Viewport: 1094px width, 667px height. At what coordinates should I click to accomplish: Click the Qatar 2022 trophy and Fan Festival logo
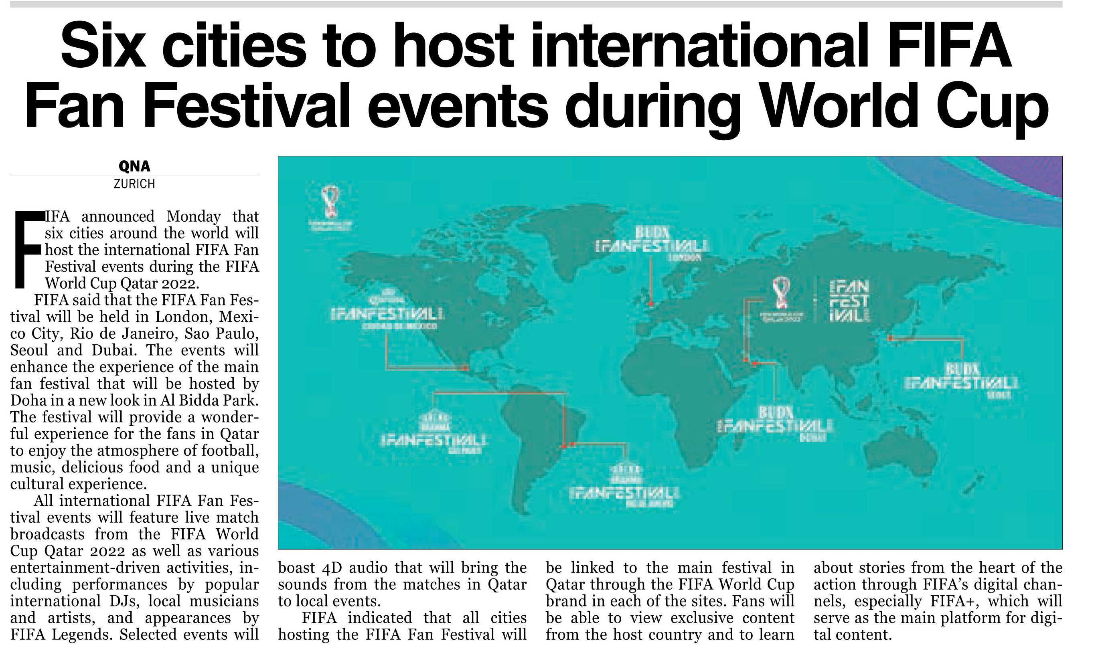[x=815, y=299]
